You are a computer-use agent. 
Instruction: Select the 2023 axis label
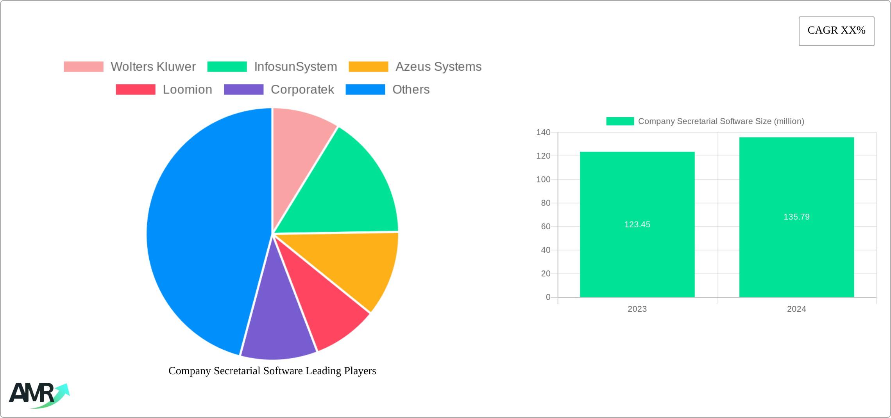click(637, 309)
